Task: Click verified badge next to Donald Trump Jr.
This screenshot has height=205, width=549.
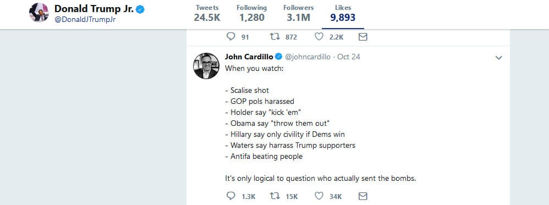Action: tap(140, 9)
